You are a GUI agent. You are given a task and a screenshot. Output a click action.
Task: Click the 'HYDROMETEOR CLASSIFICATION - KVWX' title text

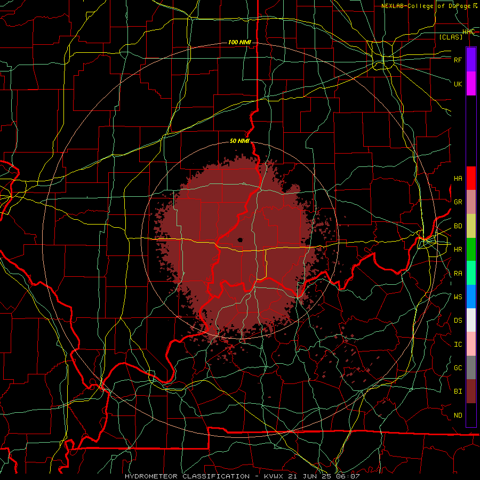pyautogui.click(x=203, y=476)
